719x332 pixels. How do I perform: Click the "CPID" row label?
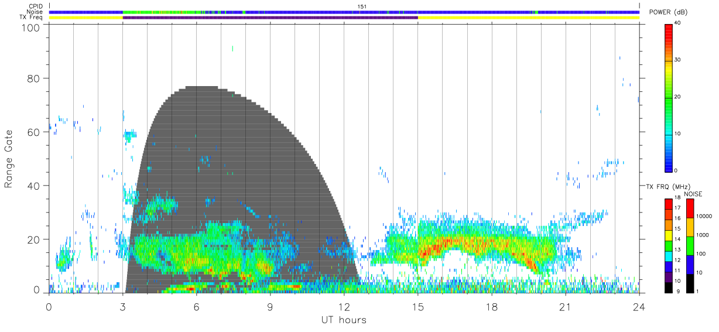point(36,6)
